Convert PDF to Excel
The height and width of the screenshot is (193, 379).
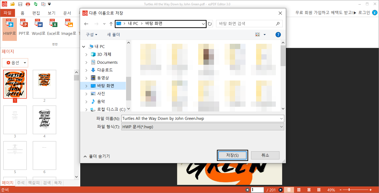tap(53, 28)
